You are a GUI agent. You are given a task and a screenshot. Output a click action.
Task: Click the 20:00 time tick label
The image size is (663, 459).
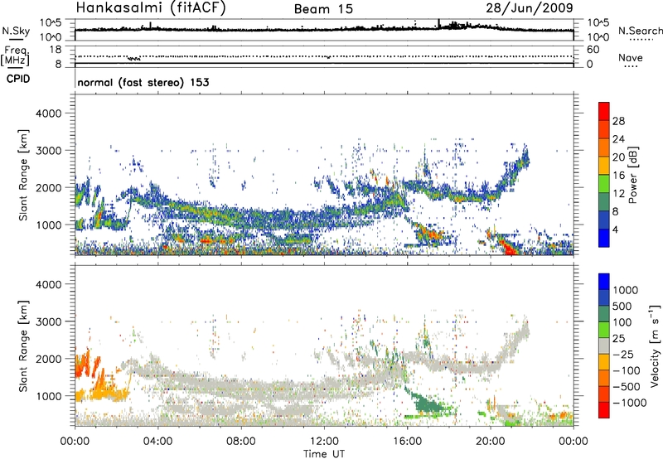(491, 442)
